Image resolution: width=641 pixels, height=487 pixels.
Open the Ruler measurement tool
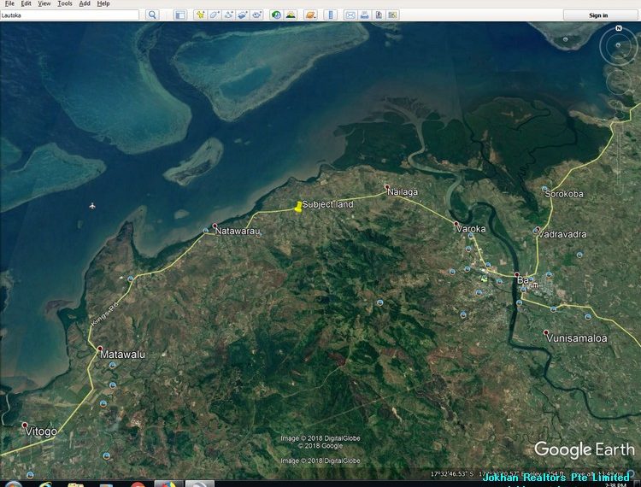click(x=332, y=15)
